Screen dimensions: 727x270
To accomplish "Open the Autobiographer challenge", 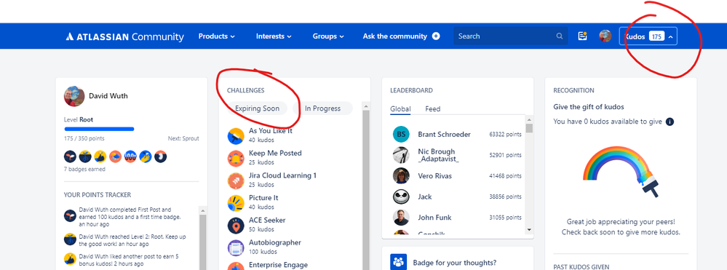I will [x=275, y=242].
